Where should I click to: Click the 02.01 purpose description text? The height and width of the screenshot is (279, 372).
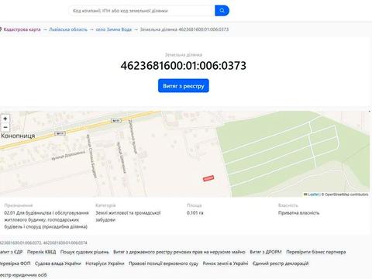tap(46, 220)
